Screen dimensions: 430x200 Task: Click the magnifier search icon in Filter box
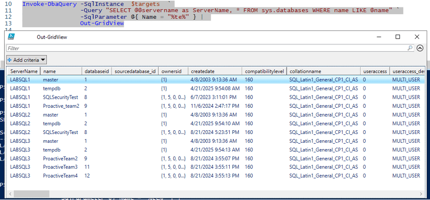tap(410, 48)
